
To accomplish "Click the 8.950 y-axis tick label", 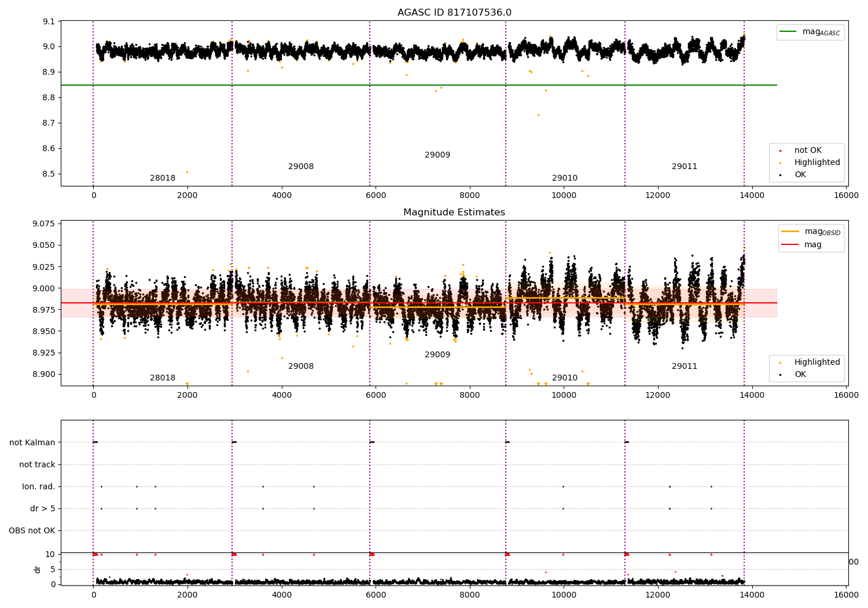I will (x=45, y=332).
